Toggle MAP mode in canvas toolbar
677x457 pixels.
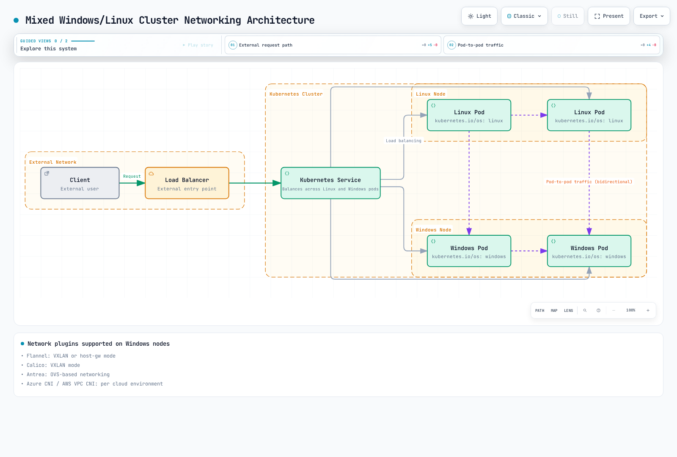554,311
